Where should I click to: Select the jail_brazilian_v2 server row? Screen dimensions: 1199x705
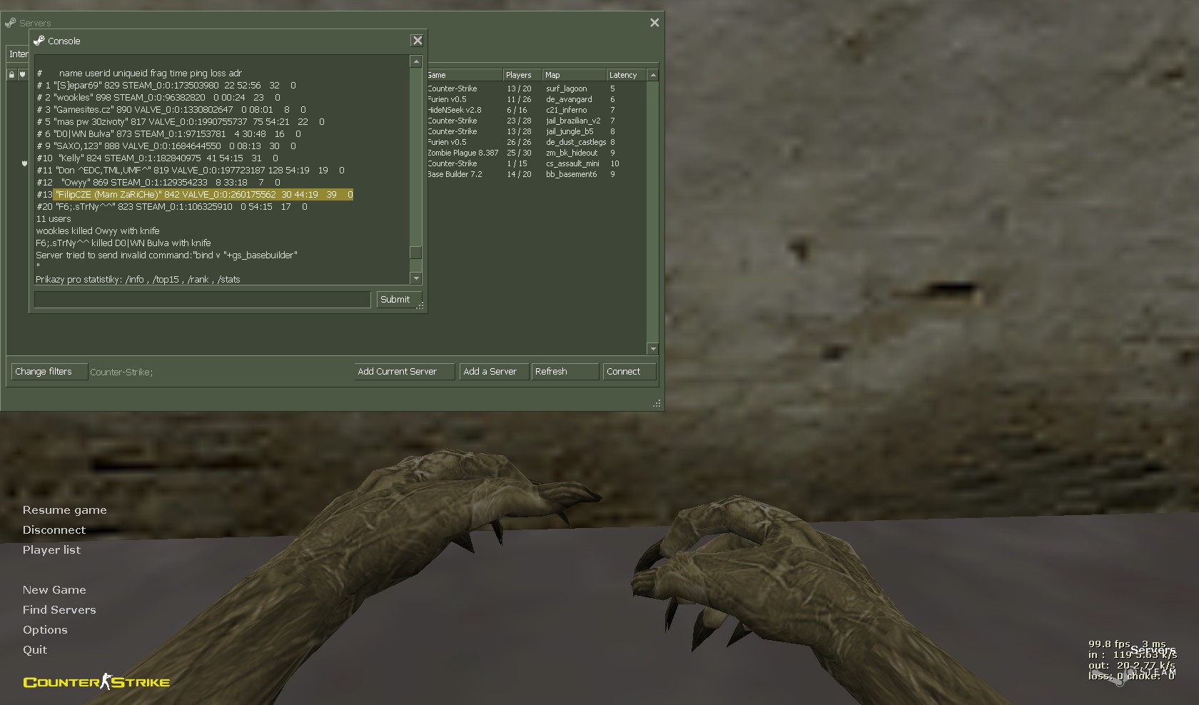pos(537,121)
